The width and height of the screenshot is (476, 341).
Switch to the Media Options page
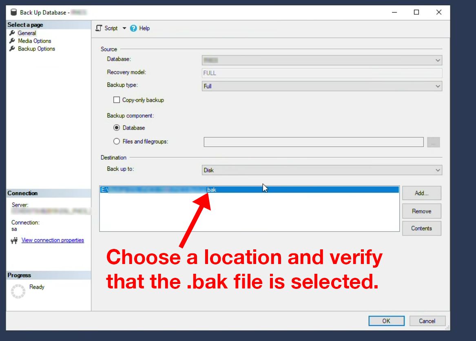point(34,41)
